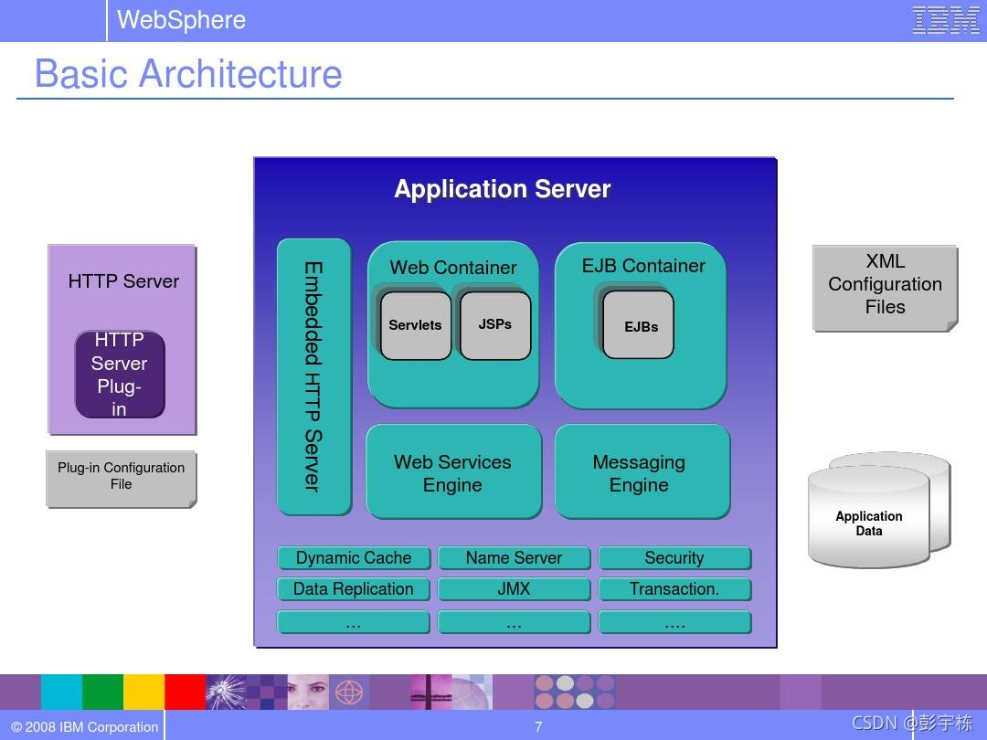Click the Embedded HTTP Server block
Viewport: 987px width, 740px height.
point(313,376)
